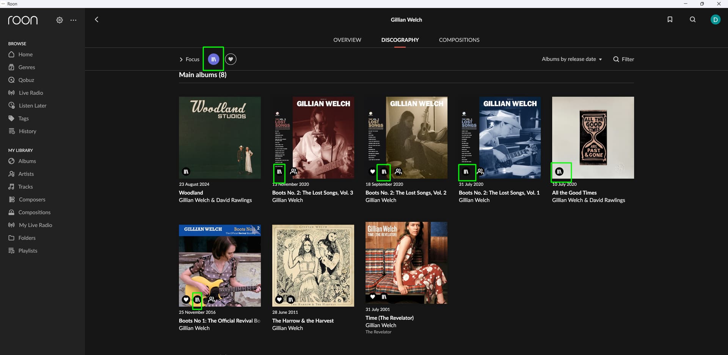This screenshot has height=355, width=728.
Task: Click library icon on Woodland cover
Action: coord(186,171)
